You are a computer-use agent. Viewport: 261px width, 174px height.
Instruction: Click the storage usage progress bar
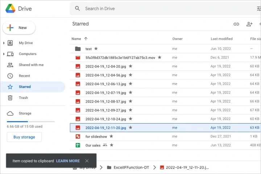tap(31, 121)
